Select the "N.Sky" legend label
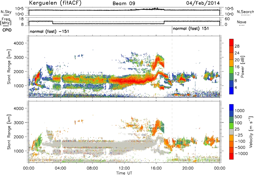This screenshot has width=254, height=175. point(6,12)
